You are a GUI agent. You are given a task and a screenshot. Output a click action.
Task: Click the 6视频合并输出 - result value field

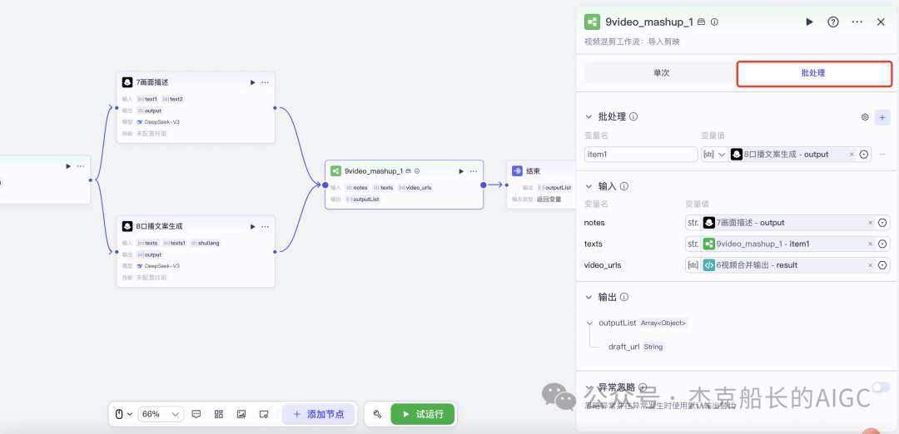click(x=787, y=265)
